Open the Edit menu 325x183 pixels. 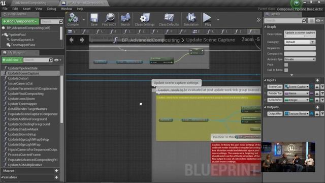[15, 9]
